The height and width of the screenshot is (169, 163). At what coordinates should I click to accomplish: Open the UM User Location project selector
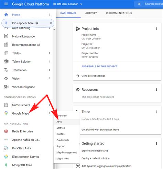[68, 4]
